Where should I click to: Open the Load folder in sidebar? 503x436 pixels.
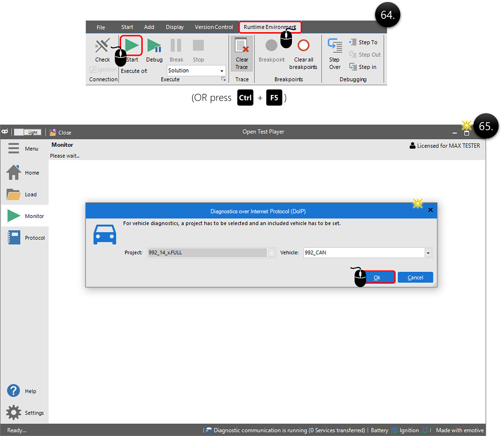[x=14, y=194]
